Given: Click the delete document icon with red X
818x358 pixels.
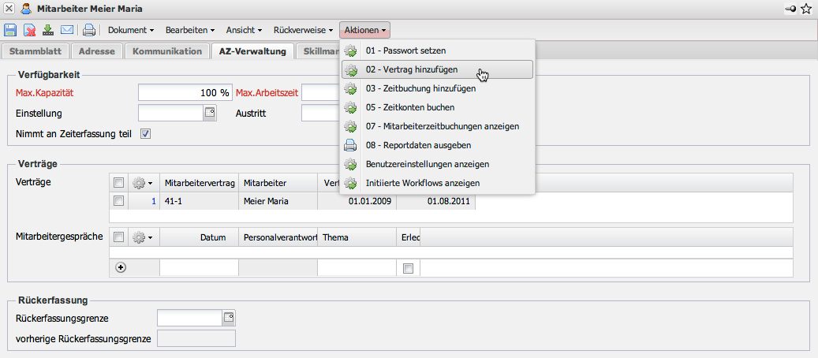Looking at the screenshot, I should coord(29,31).
